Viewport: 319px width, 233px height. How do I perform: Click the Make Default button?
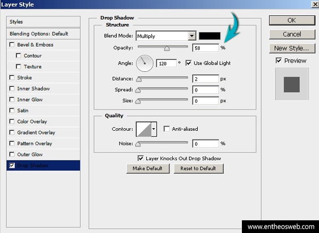148,168
